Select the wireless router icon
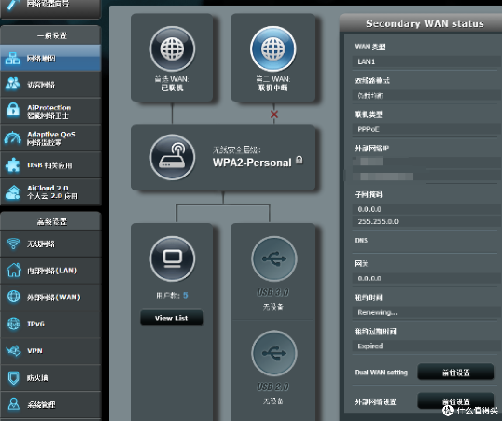Screen dimensions: 503x421 tap(172, 157)
